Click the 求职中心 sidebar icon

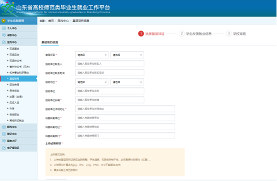click(4, 35)
